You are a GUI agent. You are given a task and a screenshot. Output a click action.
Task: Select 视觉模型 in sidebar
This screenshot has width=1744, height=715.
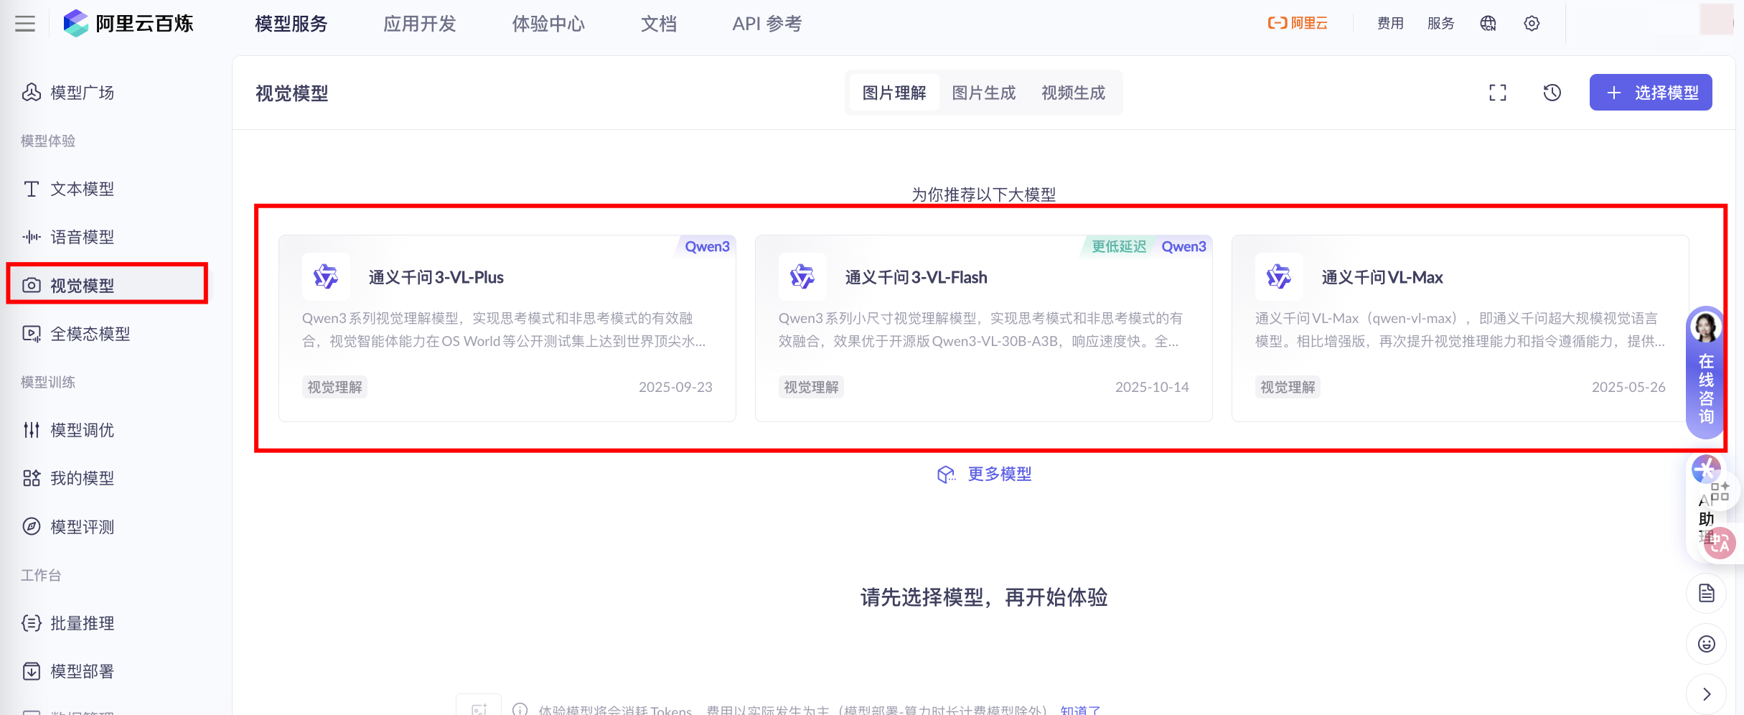tap(108, 285)
